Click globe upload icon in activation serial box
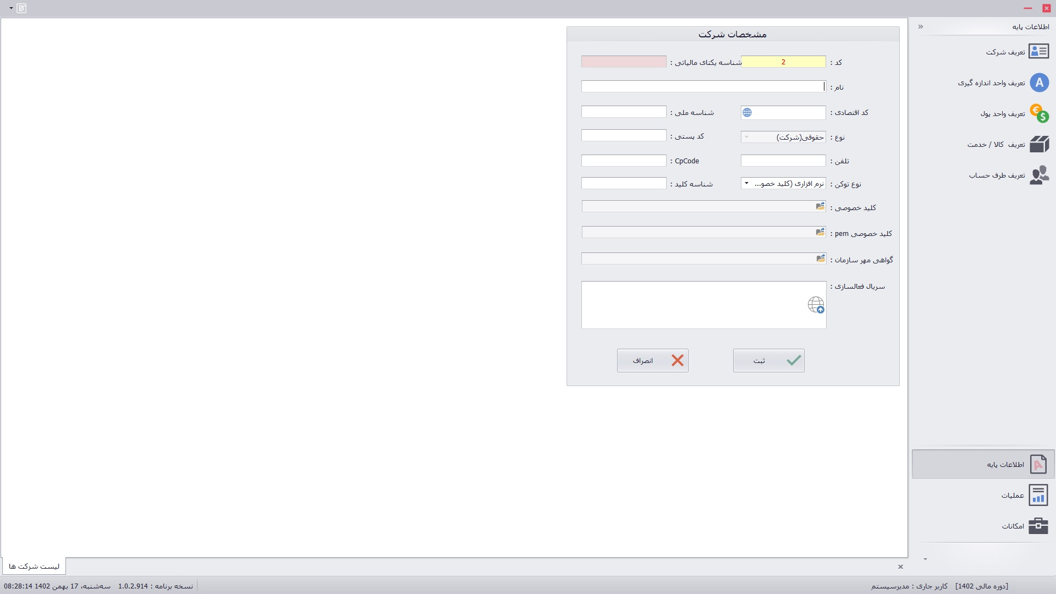Screen dimensions: 1056x594 click(816, 305)
